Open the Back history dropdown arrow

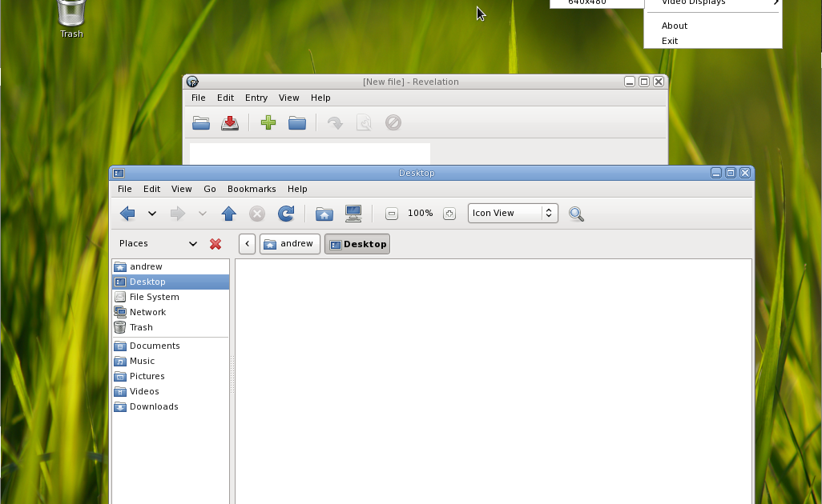tap(152, 214)
